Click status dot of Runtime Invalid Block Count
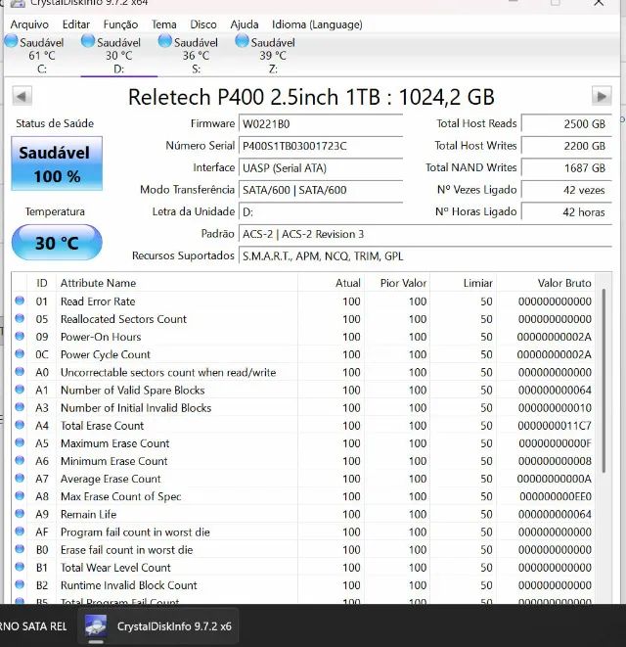 (20, 584)
